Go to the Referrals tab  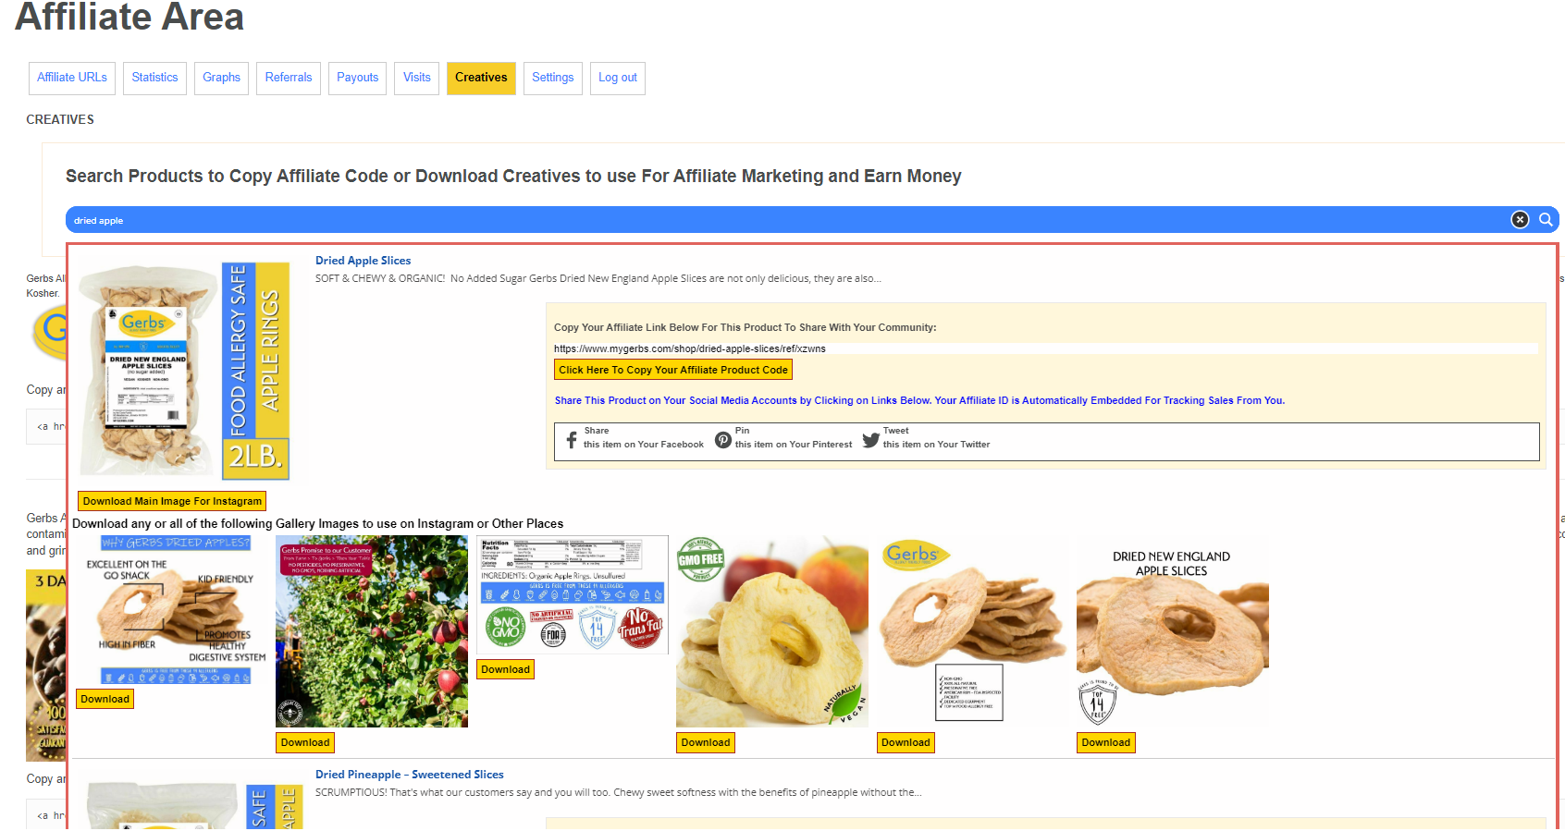coord(289,78)
